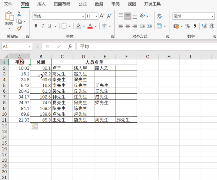Decrease indent icon
The height and width of the screenshot is (180, 217).
point(142,26)
